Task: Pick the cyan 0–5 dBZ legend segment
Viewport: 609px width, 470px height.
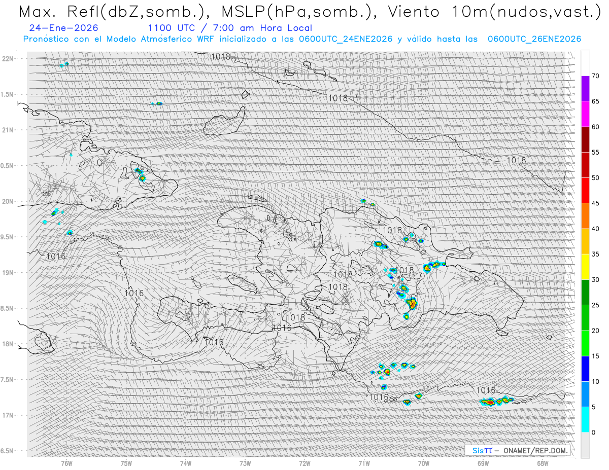Action: coord(585,419)
